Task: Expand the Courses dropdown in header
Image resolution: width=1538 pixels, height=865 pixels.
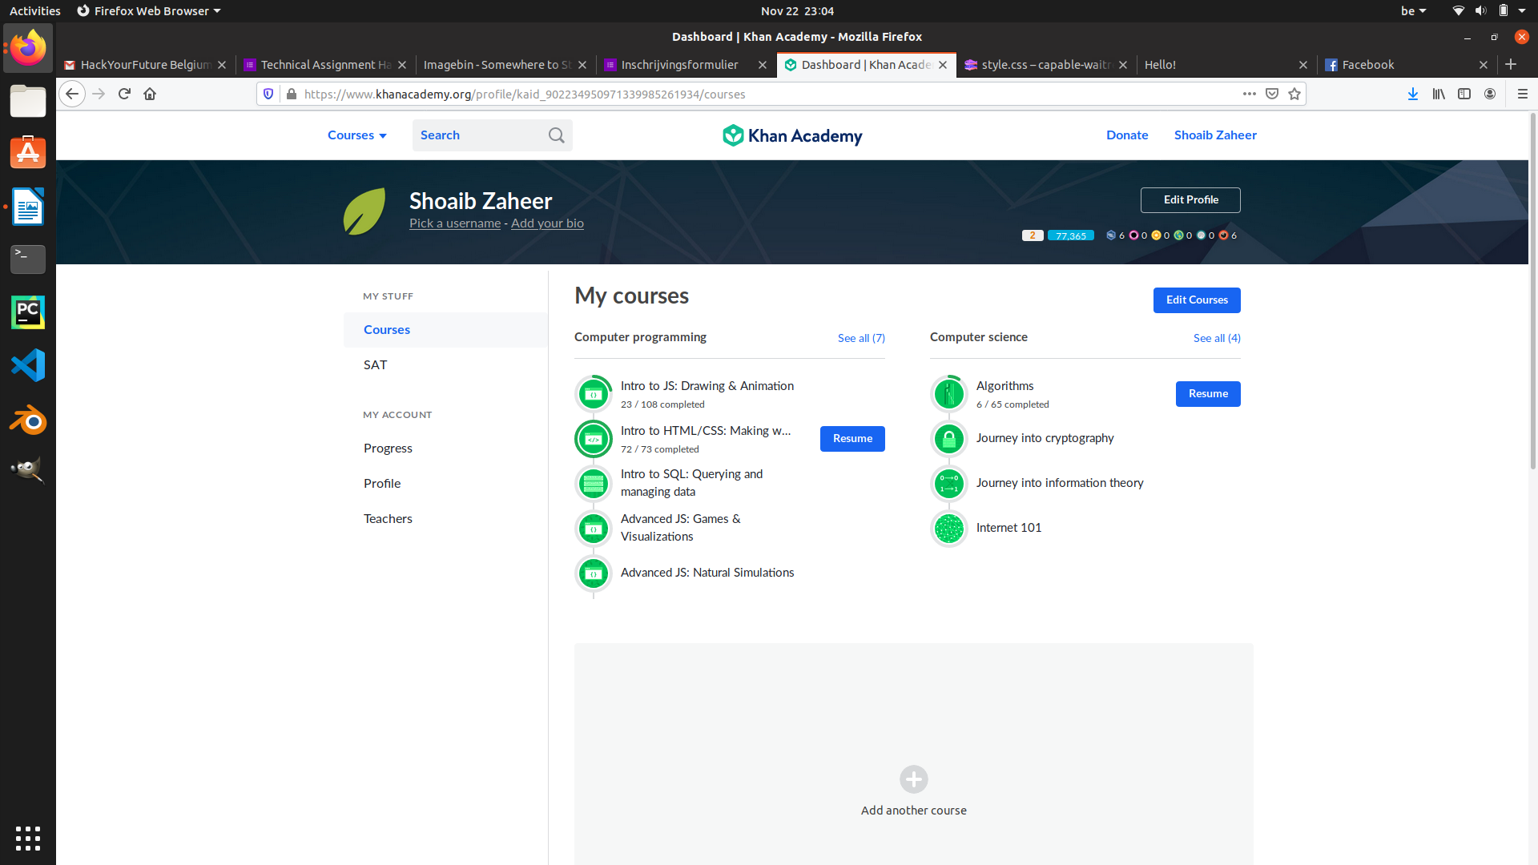Action: click(x=357, y=135)
